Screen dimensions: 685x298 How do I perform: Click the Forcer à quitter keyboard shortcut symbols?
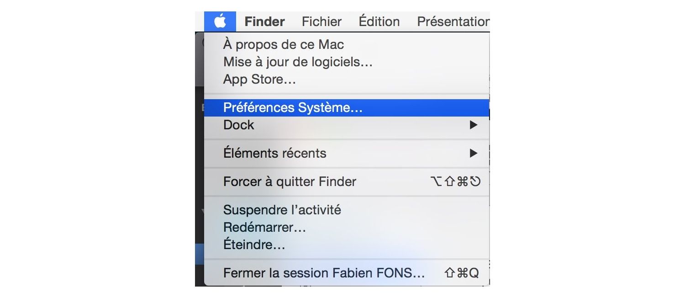point(456,181)
